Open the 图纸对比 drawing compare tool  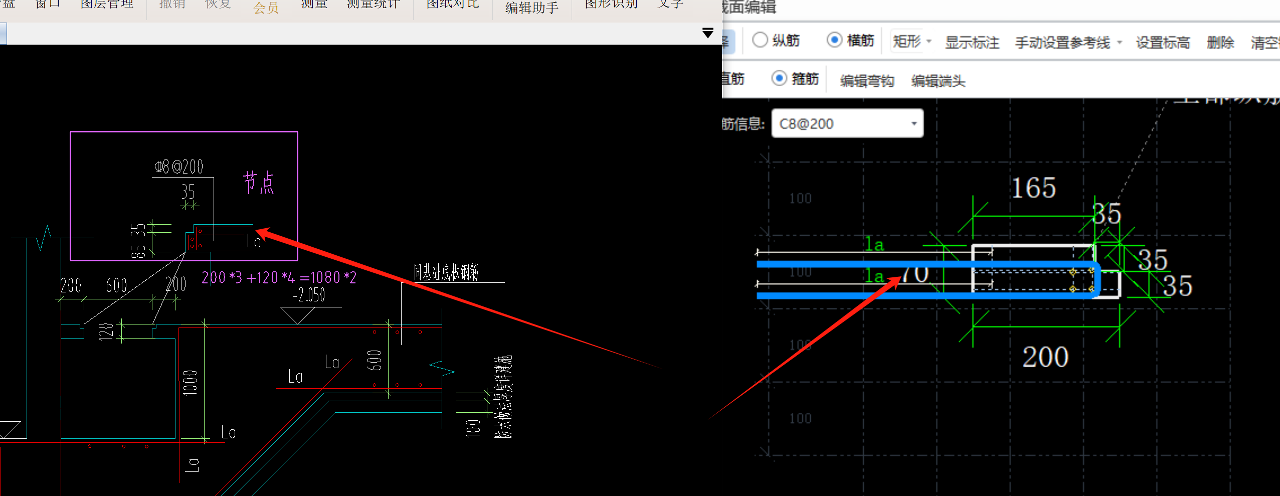(453, 4)
